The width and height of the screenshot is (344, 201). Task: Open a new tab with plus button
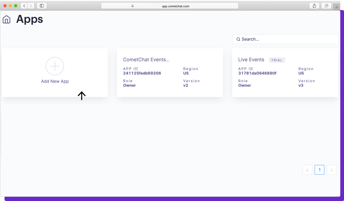(336, 7)
